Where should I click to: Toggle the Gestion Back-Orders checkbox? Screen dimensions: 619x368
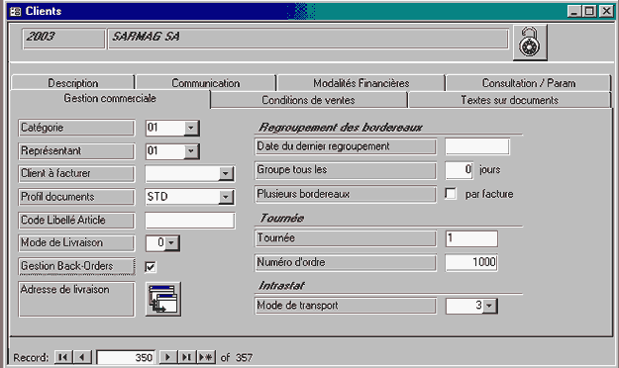(150, 267)
